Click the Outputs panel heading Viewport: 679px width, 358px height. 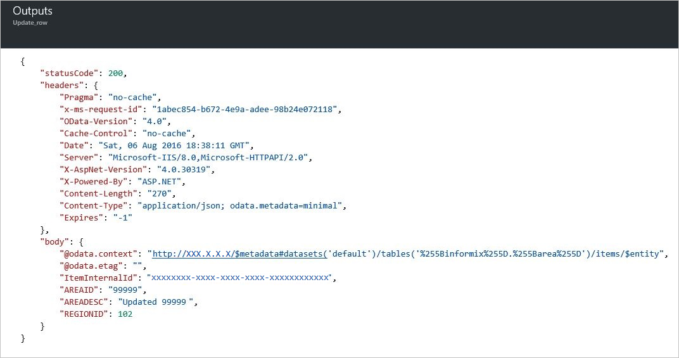(32, 11)
